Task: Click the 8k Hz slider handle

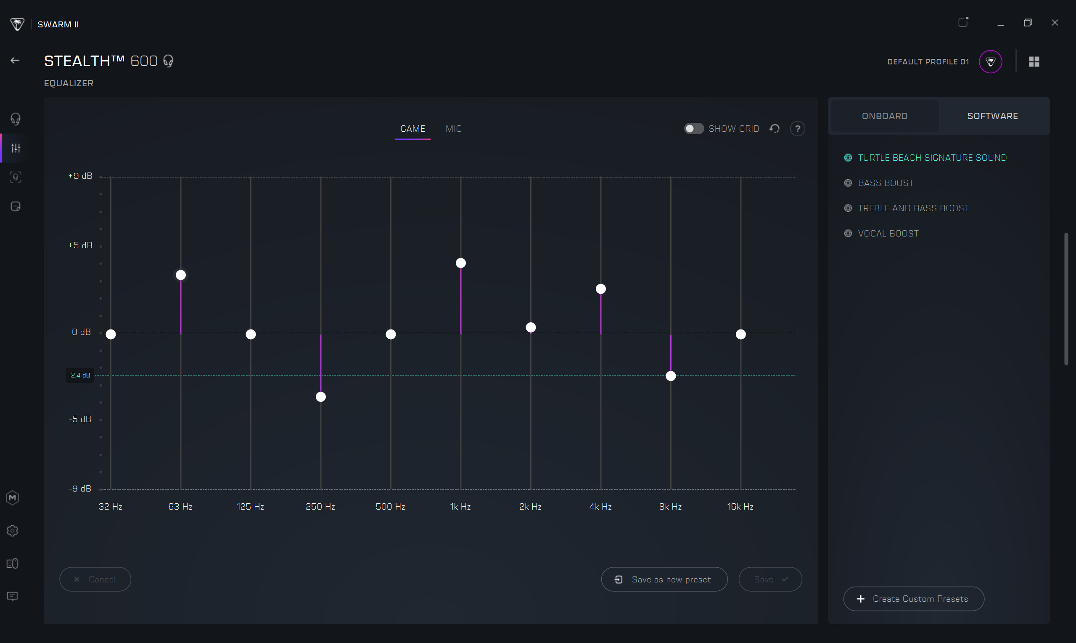Action: pos(671,376)
